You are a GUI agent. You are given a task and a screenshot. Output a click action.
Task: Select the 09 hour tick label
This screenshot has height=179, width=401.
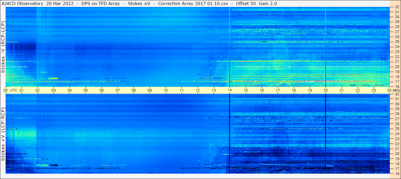150,90
